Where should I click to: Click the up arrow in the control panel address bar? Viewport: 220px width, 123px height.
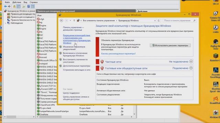click(x=74, y=20)
